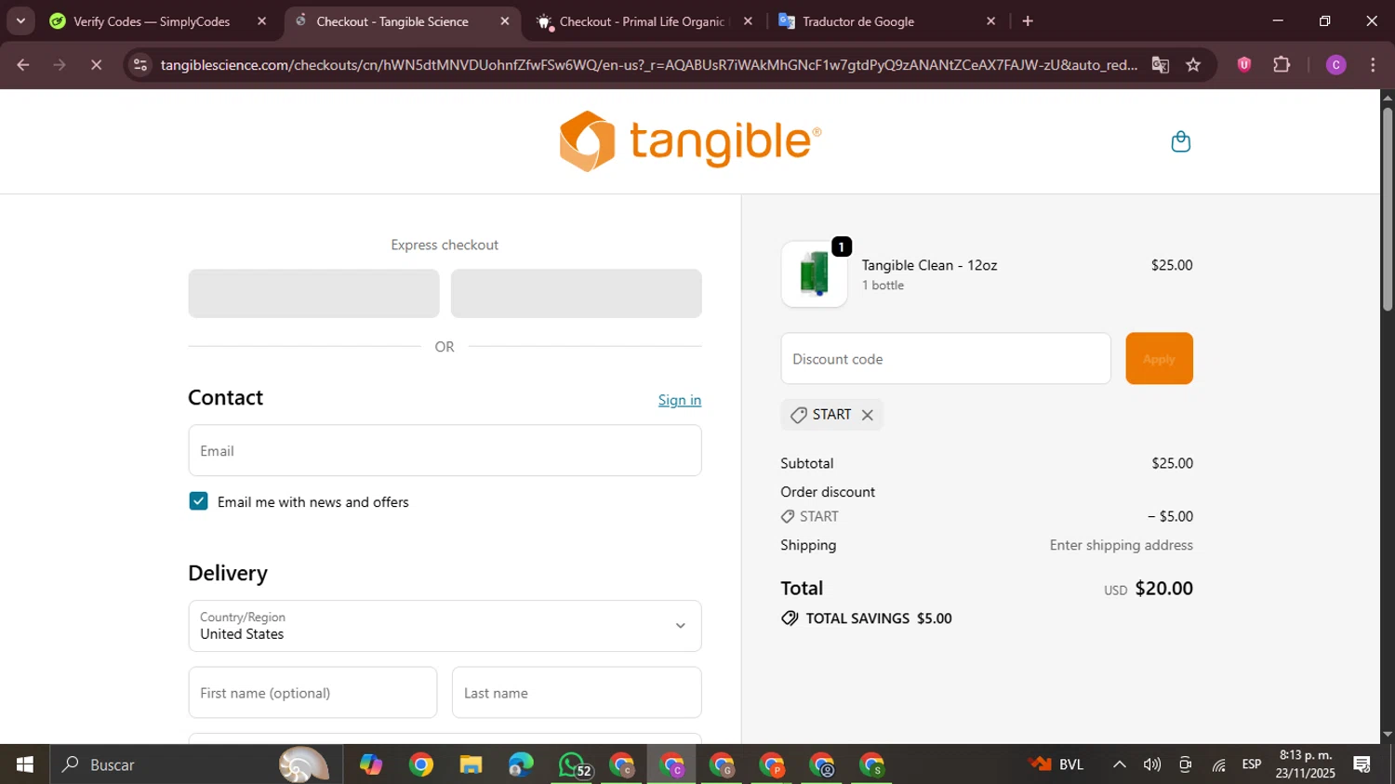Click the Tangible Clean product thumbnail

(814, 274)
